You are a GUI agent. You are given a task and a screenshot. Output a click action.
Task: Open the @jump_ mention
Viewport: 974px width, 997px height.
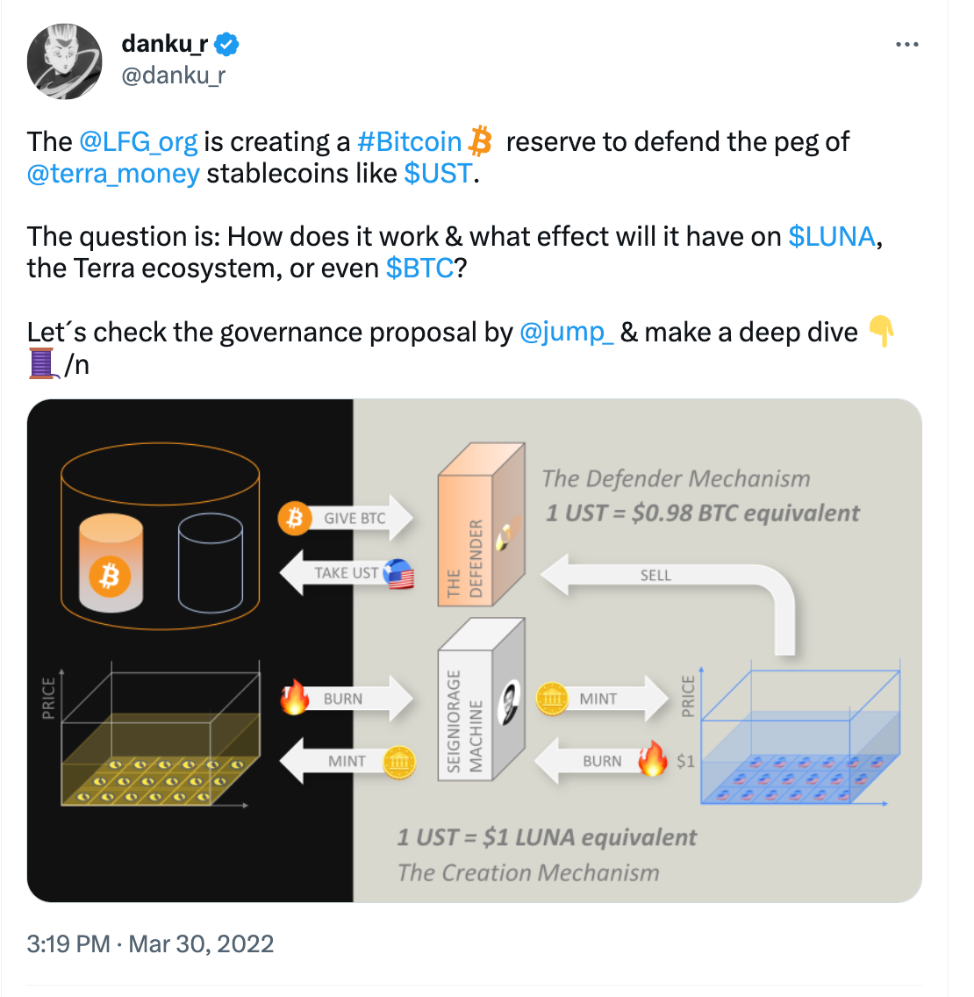click(x=566, y=333)
